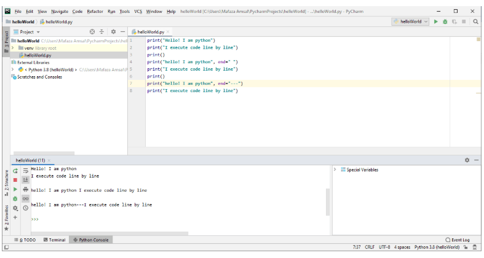Toggle the 2: Favorites side tab
The width and height of the screenshot is (484, 258).
point(6,218)
